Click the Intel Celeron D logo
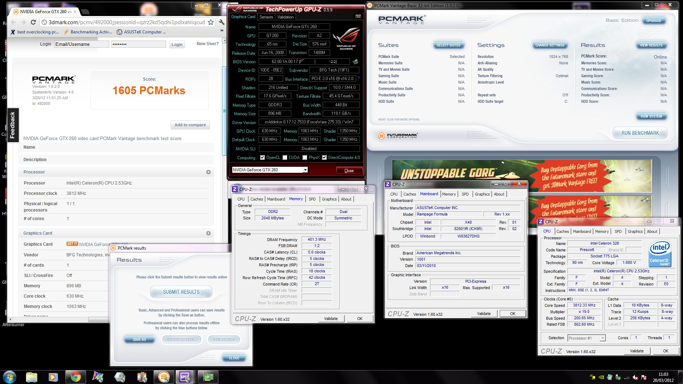Image resolution: width=683 pixels, height=384 pixels. (660, 254)
